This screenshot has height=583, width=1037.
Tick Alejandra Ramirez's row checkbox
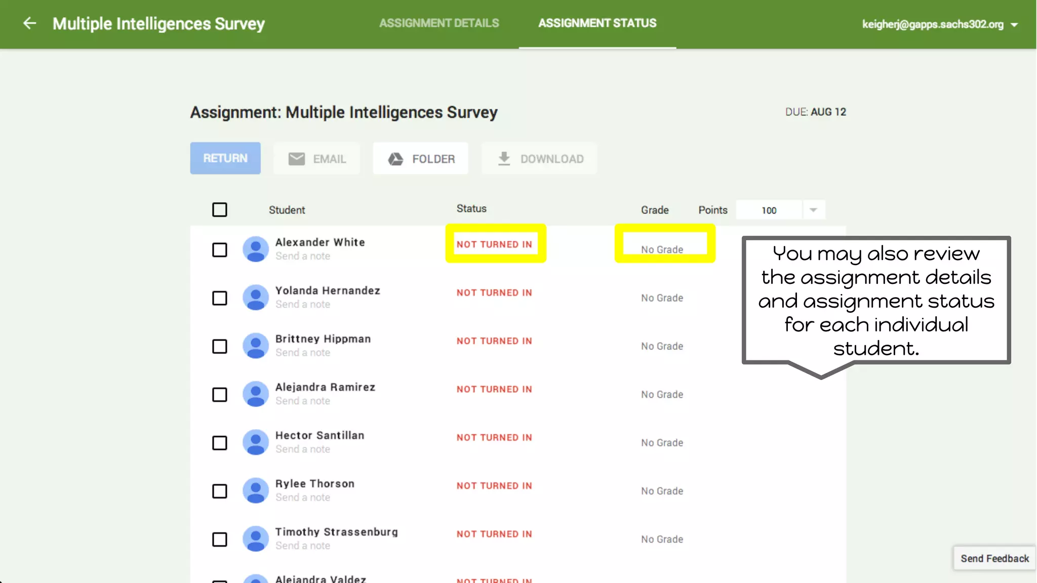[219, 394]
